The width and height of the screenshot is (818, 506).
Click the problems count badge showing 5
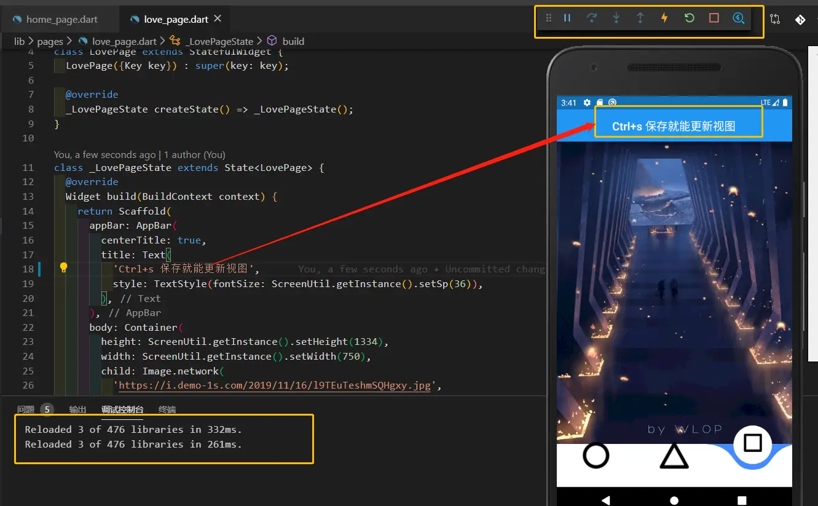[47, 409]
